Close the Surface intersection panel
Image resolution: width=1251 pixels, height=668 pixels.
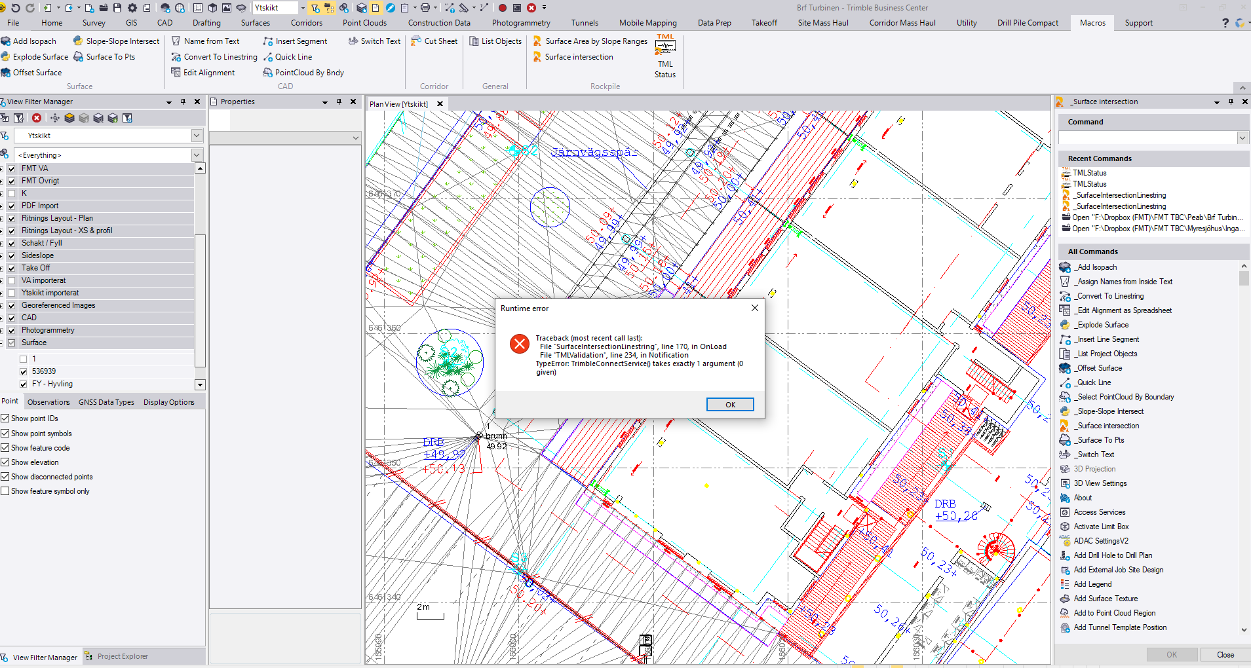(x=1244, y=102)
